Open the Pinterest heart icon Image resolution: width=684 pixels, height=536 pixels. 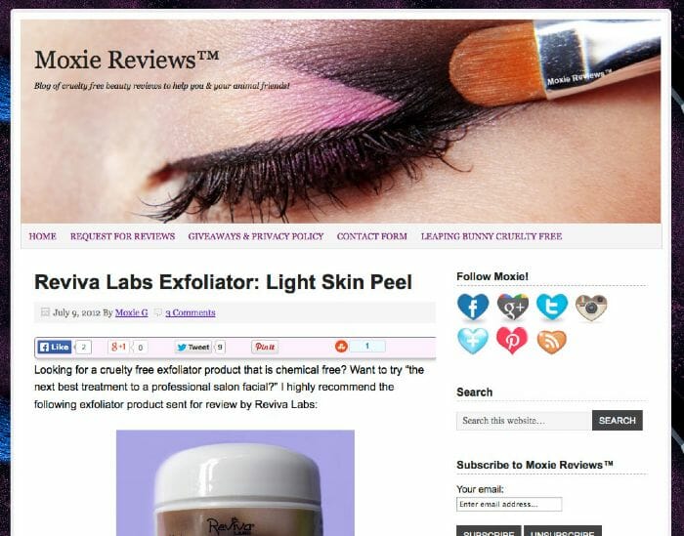(512, 341)
